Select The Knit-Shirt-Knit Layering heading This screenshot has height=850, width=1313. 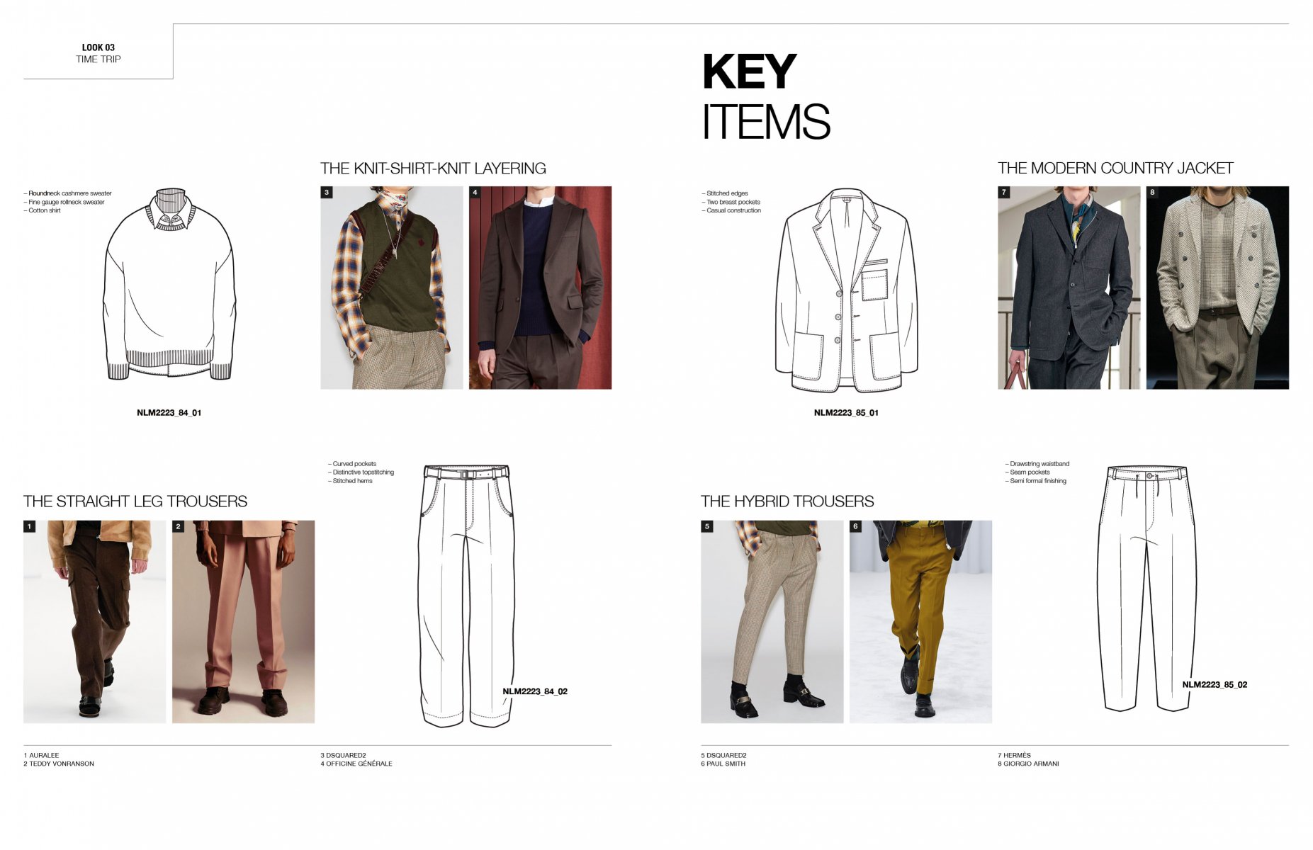[x=433, y=169]
